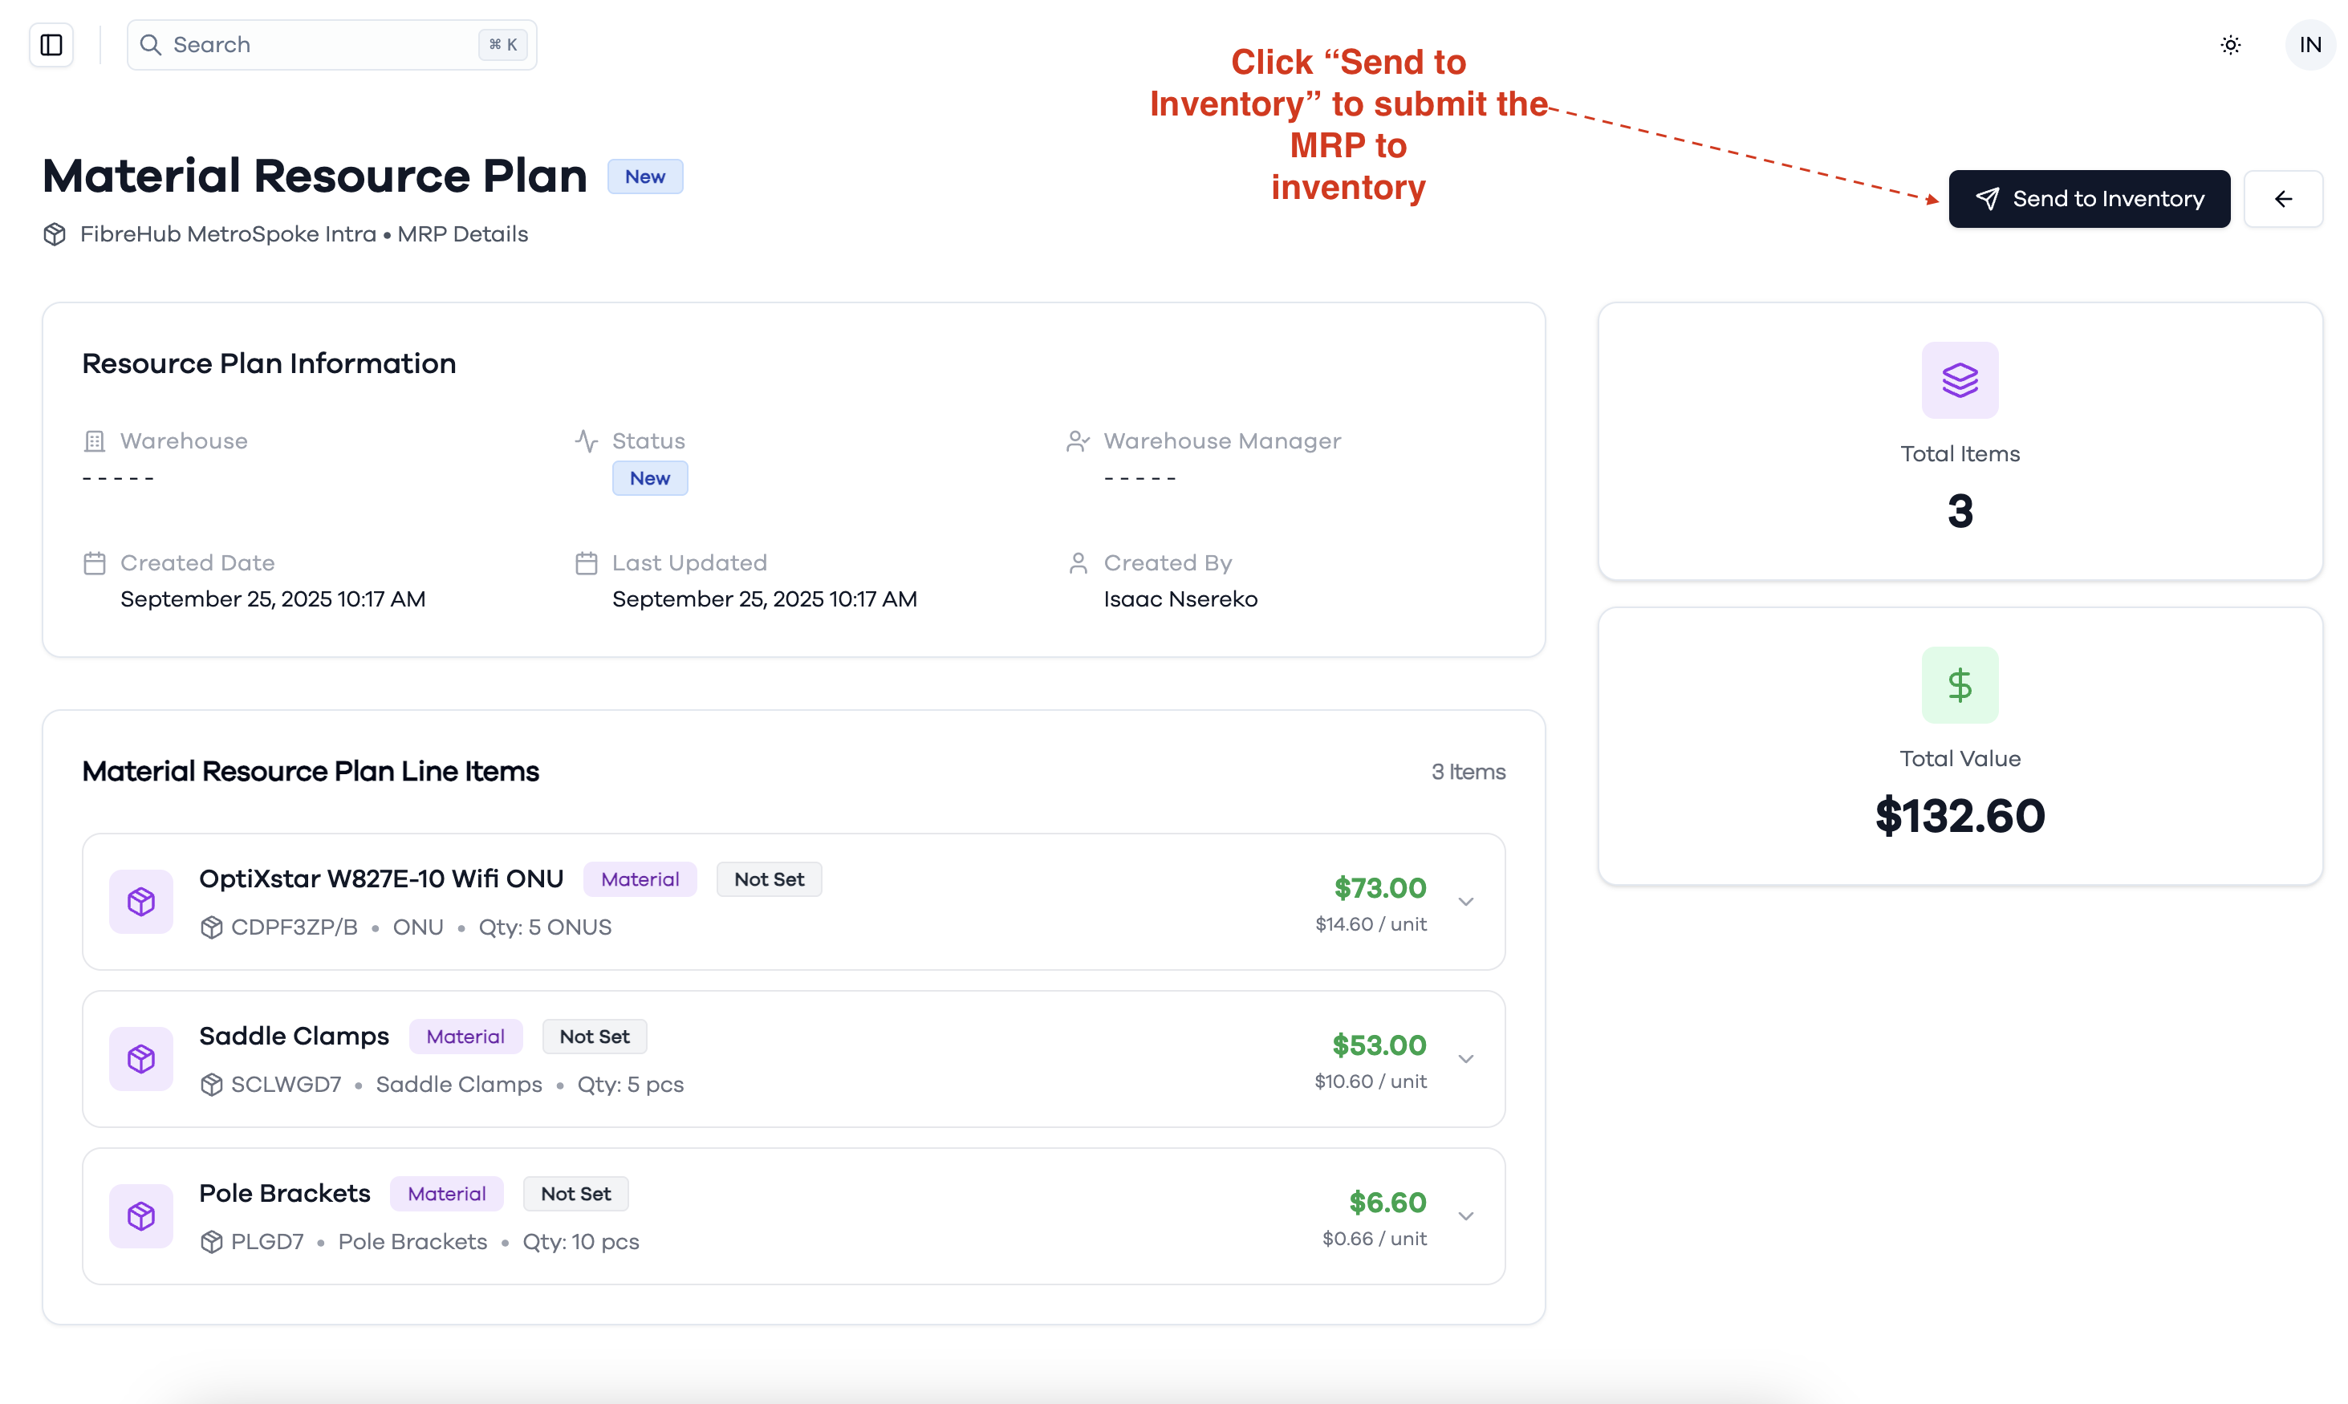Click the purple Total Items layers icon

coord(1959,380)
